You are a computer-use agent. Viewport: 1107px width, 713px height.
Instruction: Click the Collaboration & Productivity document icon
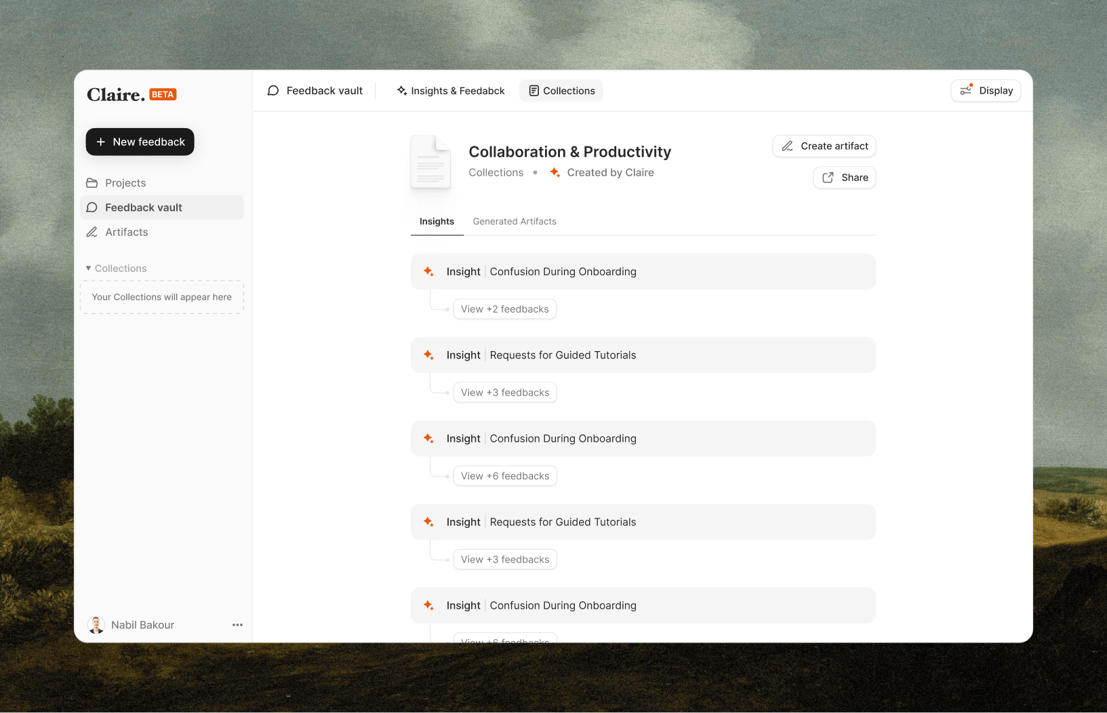(430, 163)
